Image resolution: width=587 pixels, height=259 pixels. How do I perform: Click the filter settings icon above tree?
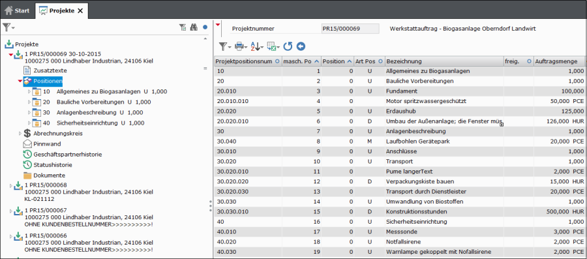point(183,27)
